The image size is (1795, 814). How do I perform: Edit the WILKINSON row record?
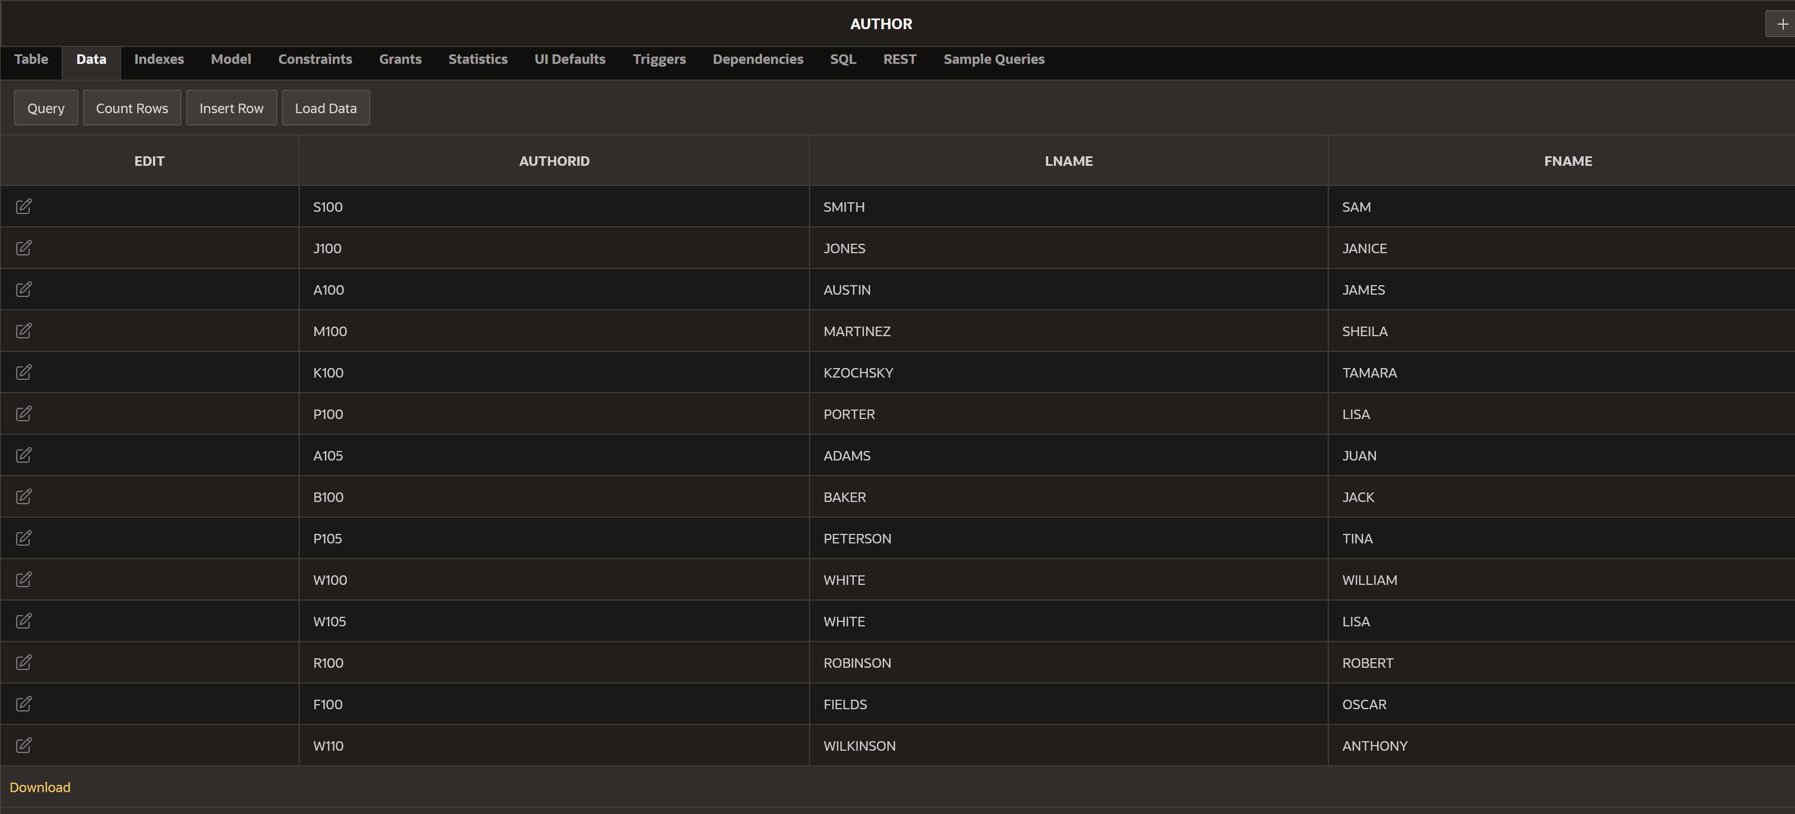(x=24, y=745)
